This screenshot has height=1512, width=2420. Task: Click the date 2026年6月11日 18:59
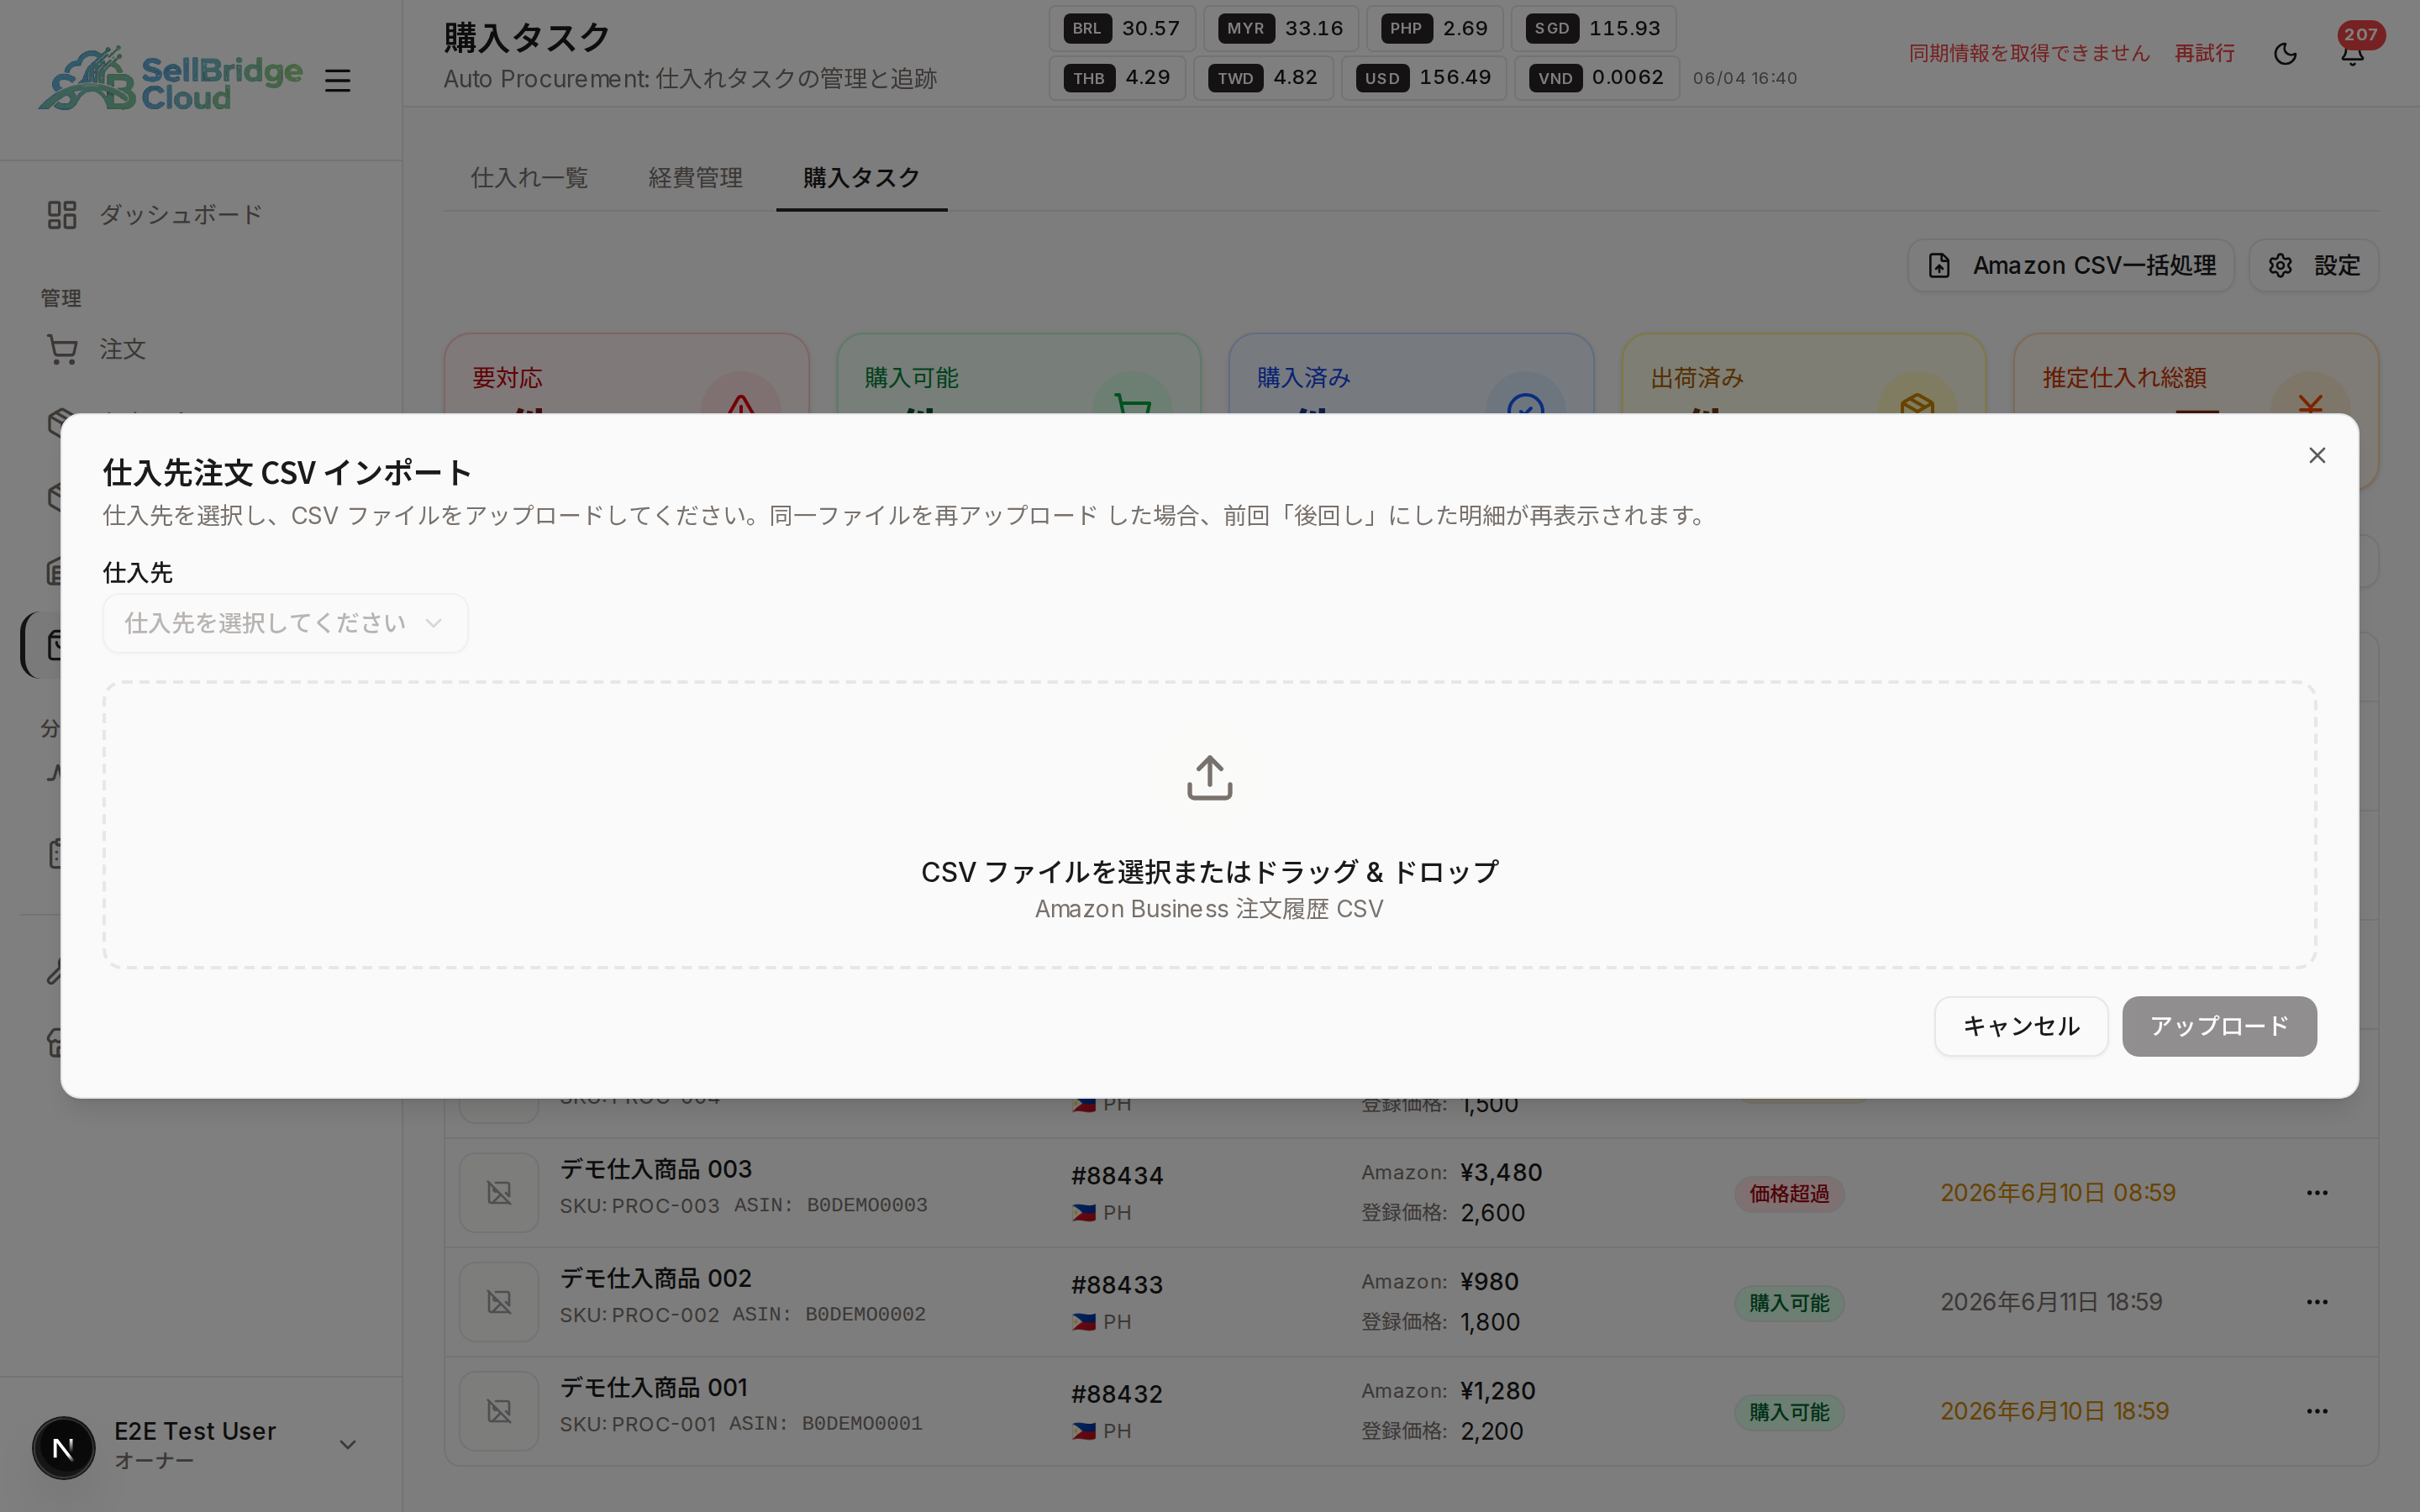2051,1302
